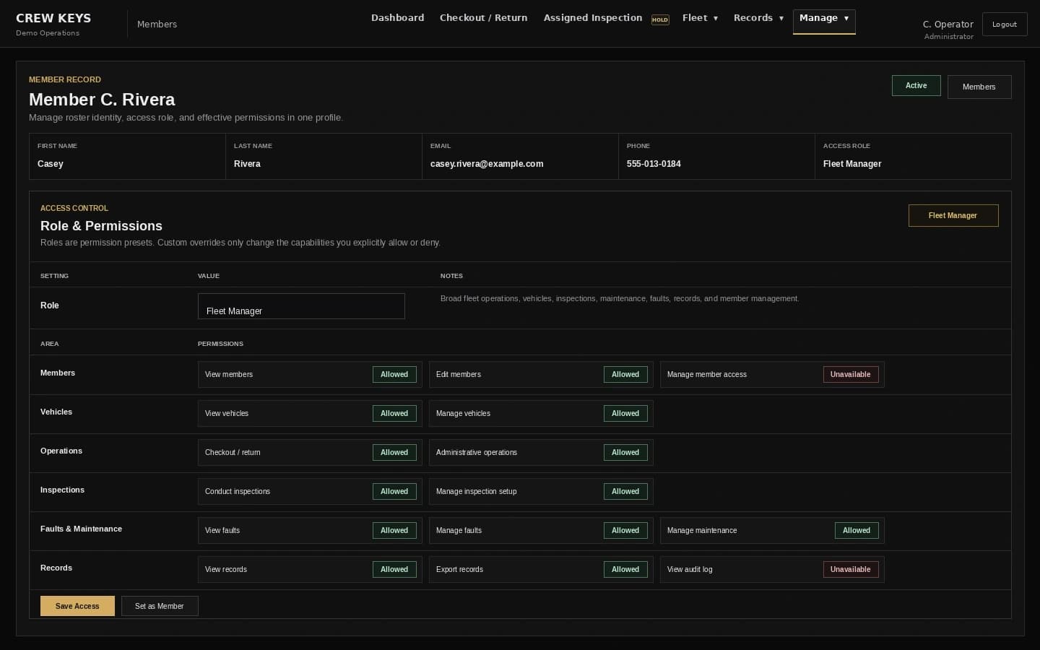Screen dimensions: 1040x650
Task: Click the Members button next to Active
Action: (x=979, y=87)
